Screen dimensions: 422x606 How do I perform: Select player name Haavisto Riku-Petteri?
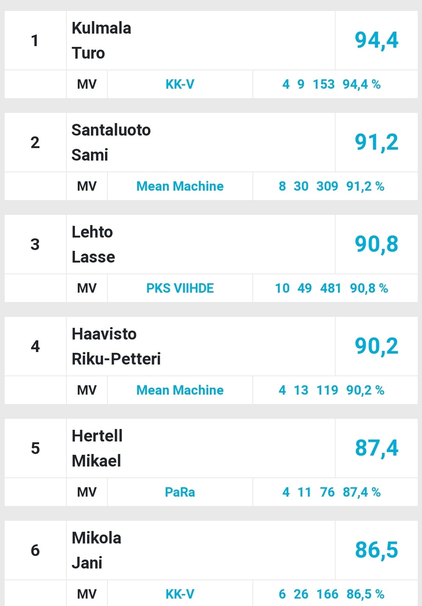pyautogui.click(x=116, y=347)
